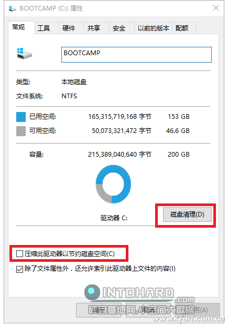Uncheck the file content indexing checkbox

click(19, 269)
